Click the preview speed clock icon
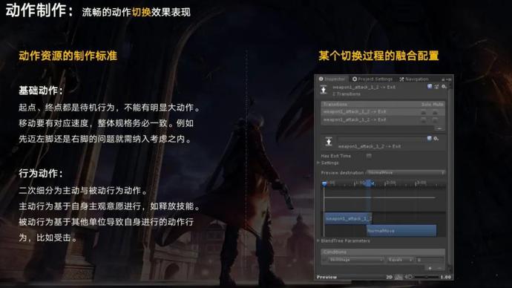 (409, 277)
